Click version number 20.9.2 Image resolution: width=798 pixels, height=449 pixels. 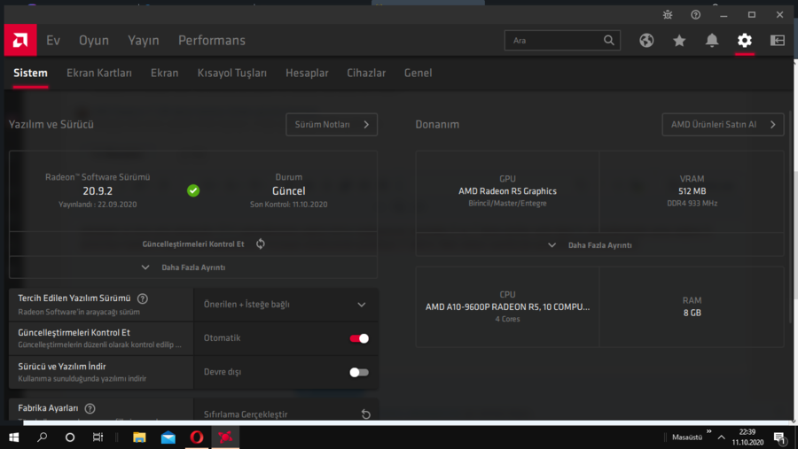98,191
